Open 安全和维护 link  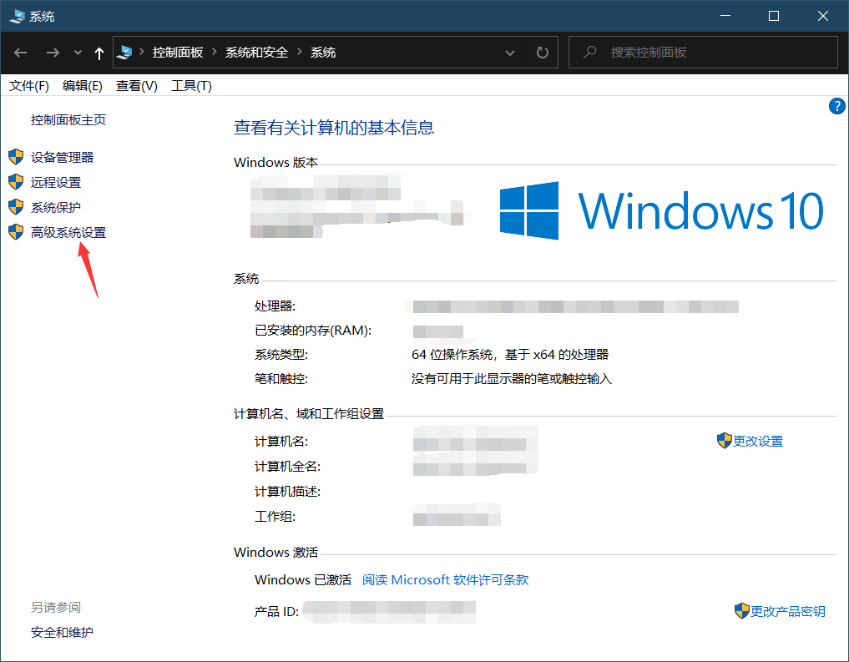coord(62,632)
